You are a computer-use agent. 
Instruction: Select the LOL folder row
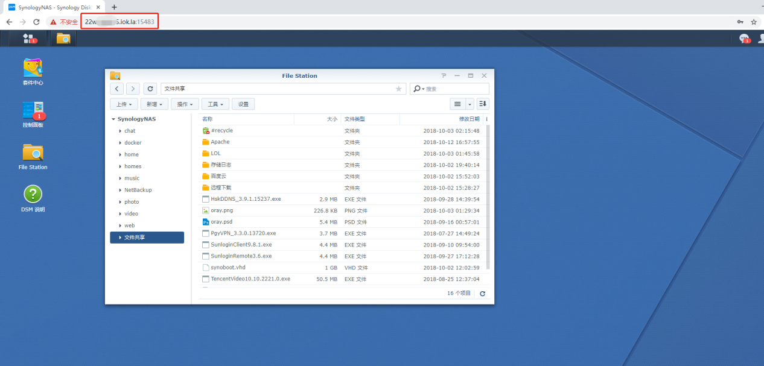[x=342, y=153]
